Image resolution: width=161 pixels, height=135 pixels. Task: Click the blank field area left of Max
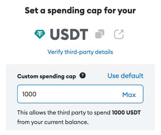point(79,94)
